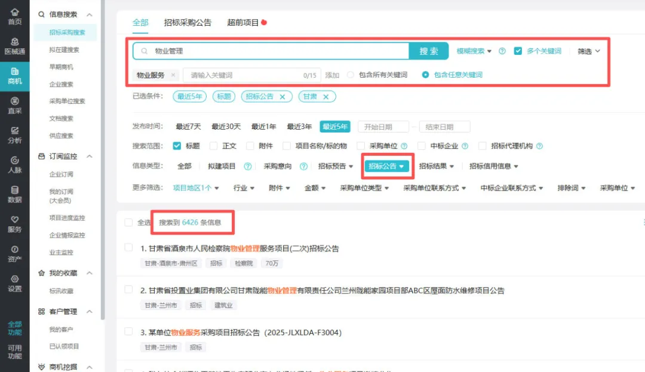Select the 直采 icon in left rail
Screen dimensions: 645x372
pyautogui.click(x=14, y=102)
